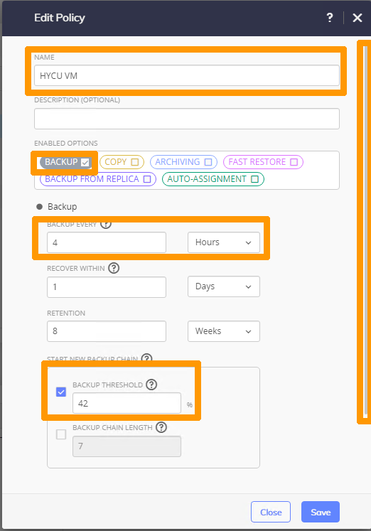Click the Retention value field

[107, 331]
